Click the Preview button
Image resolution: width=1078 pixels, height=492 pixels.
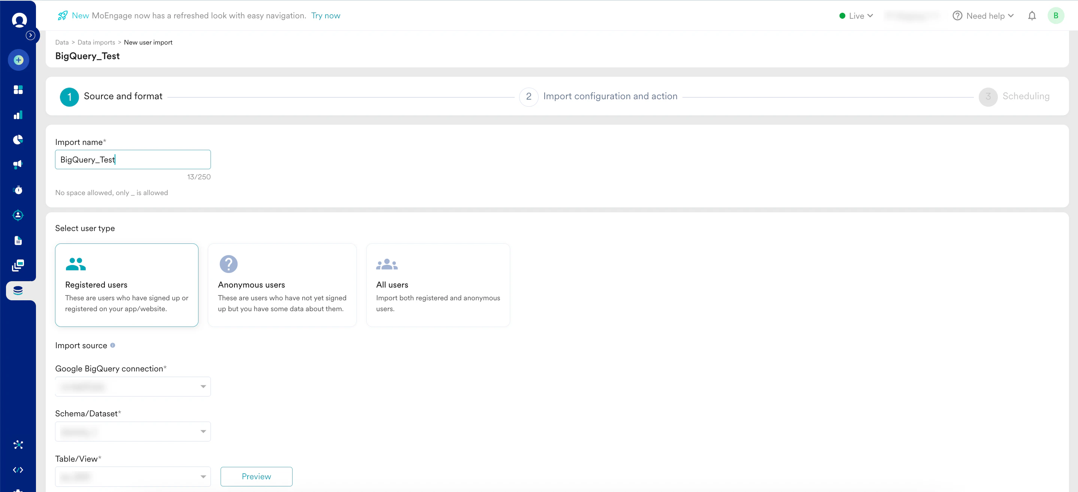tap(256, 477)
